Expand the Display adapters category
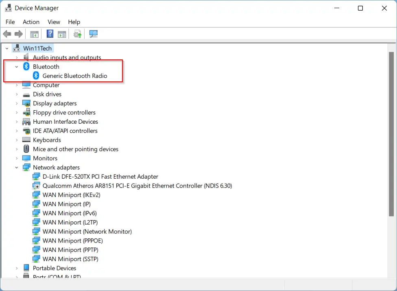This screenshot has height=291, width=397. click(x=17, y=103)
